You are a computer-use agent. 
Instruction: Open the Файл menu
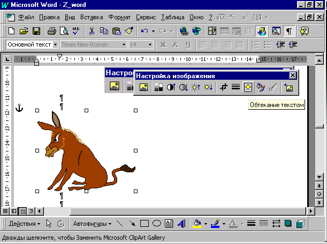pos(26,17)
